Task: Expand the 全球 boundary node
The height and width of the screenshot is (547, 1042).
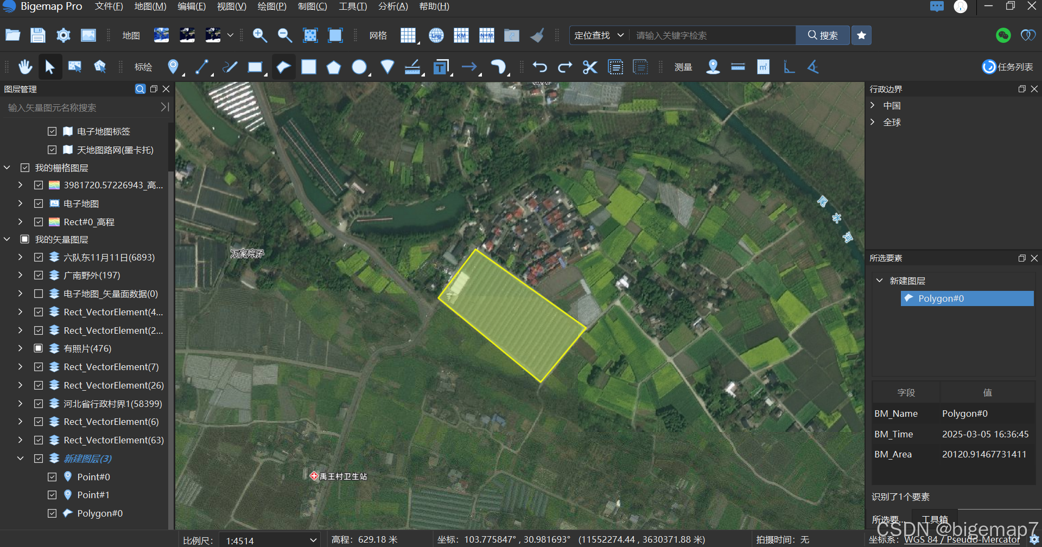Action: [873, 122]
